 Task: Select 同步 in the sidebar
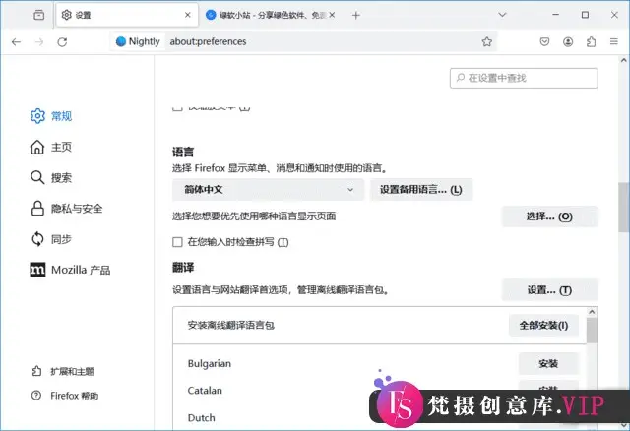pyautogui.click(x=51, y=239)
